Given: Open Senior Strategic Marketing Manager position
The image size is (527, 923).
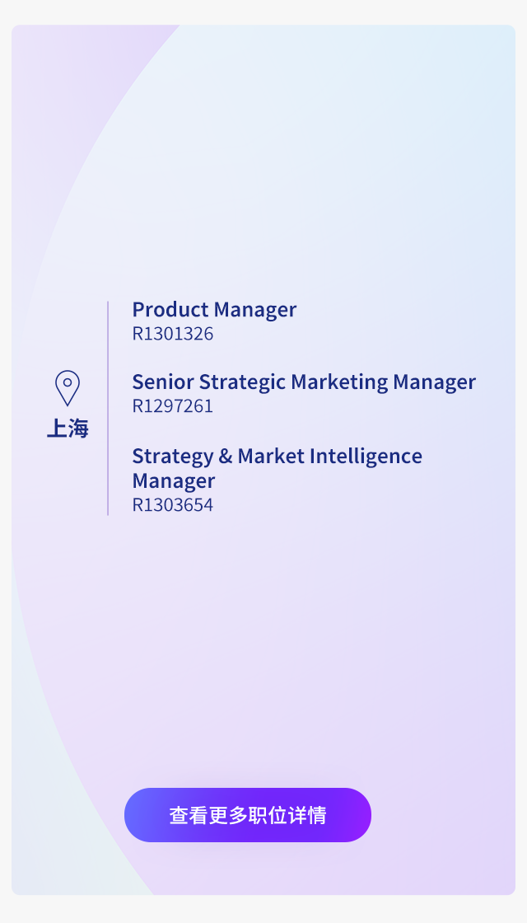Looking at the screenshot, I should point(304,382).
